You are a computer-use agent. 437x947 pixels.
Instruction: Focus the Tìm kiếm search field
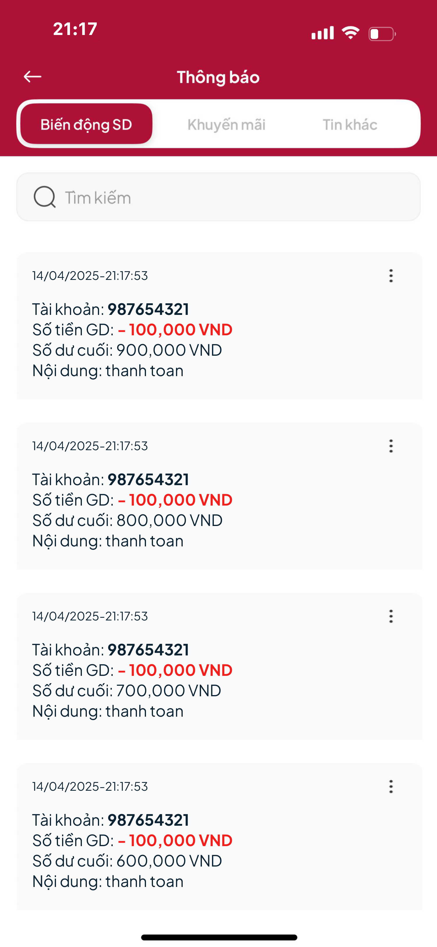(218, 197)
